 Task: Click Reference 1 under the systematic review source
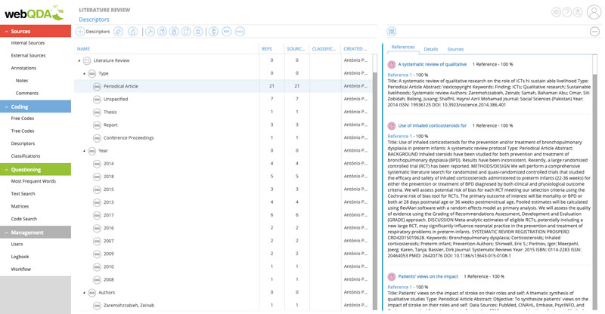point(399,75)
